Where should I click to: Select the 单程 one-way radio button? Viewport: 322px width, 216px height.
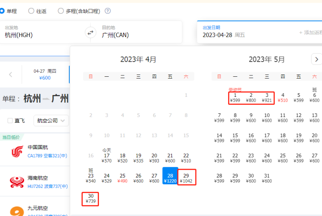[x=3, y=11]
